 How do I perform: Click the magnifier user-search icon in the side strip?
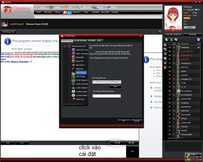(165, 58)
